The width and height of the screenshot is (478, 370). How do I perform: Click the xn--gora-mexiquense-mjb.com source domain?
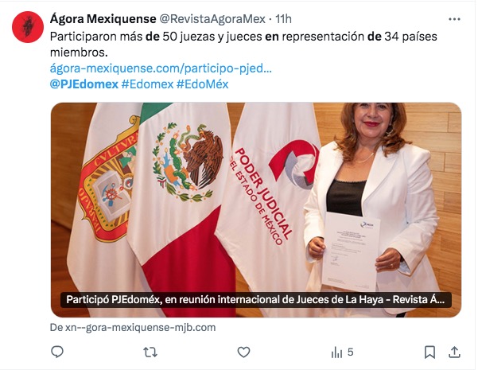133,328
